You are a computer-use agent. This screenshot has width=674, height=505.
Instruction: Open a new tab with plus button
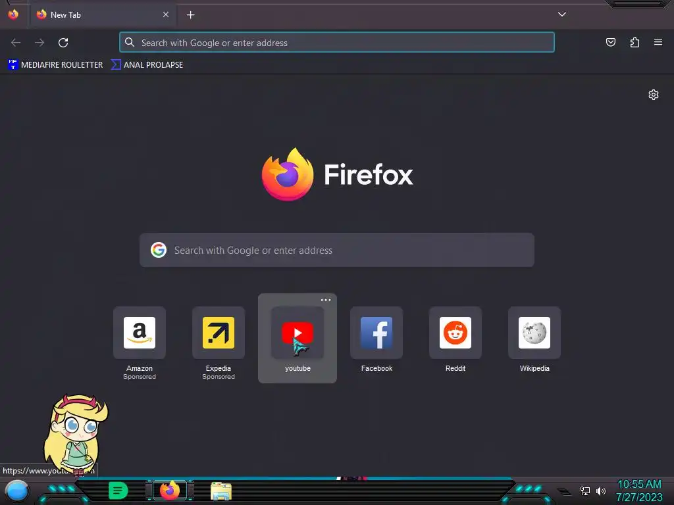(190, 15)
